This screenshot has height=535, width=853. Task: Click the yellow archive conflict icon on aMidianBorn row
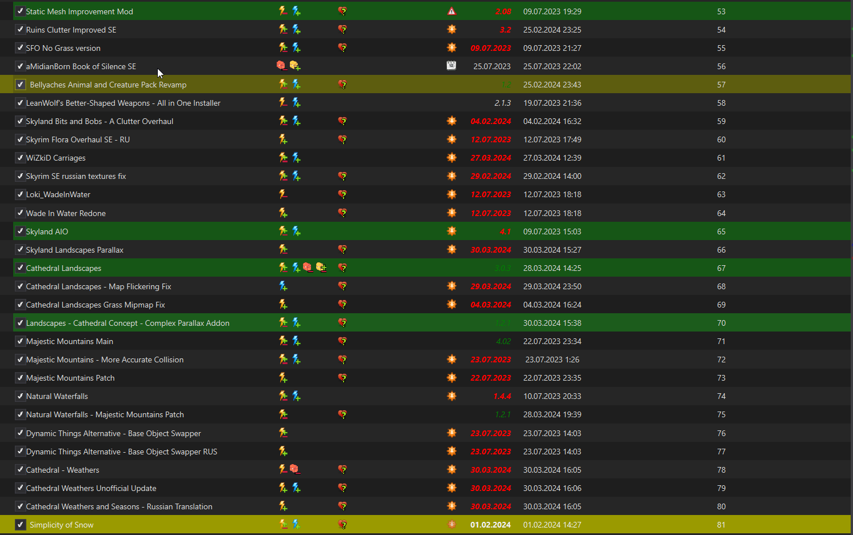click(x=295, y=66)
